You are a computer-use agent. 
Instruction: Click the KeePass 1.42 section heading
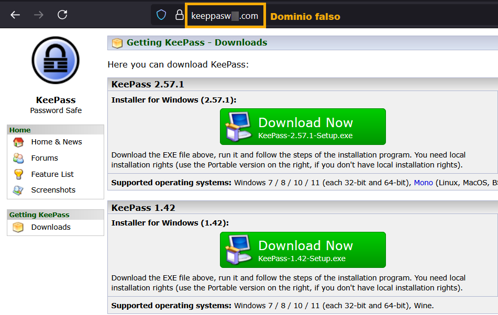(x=143, y=208)
